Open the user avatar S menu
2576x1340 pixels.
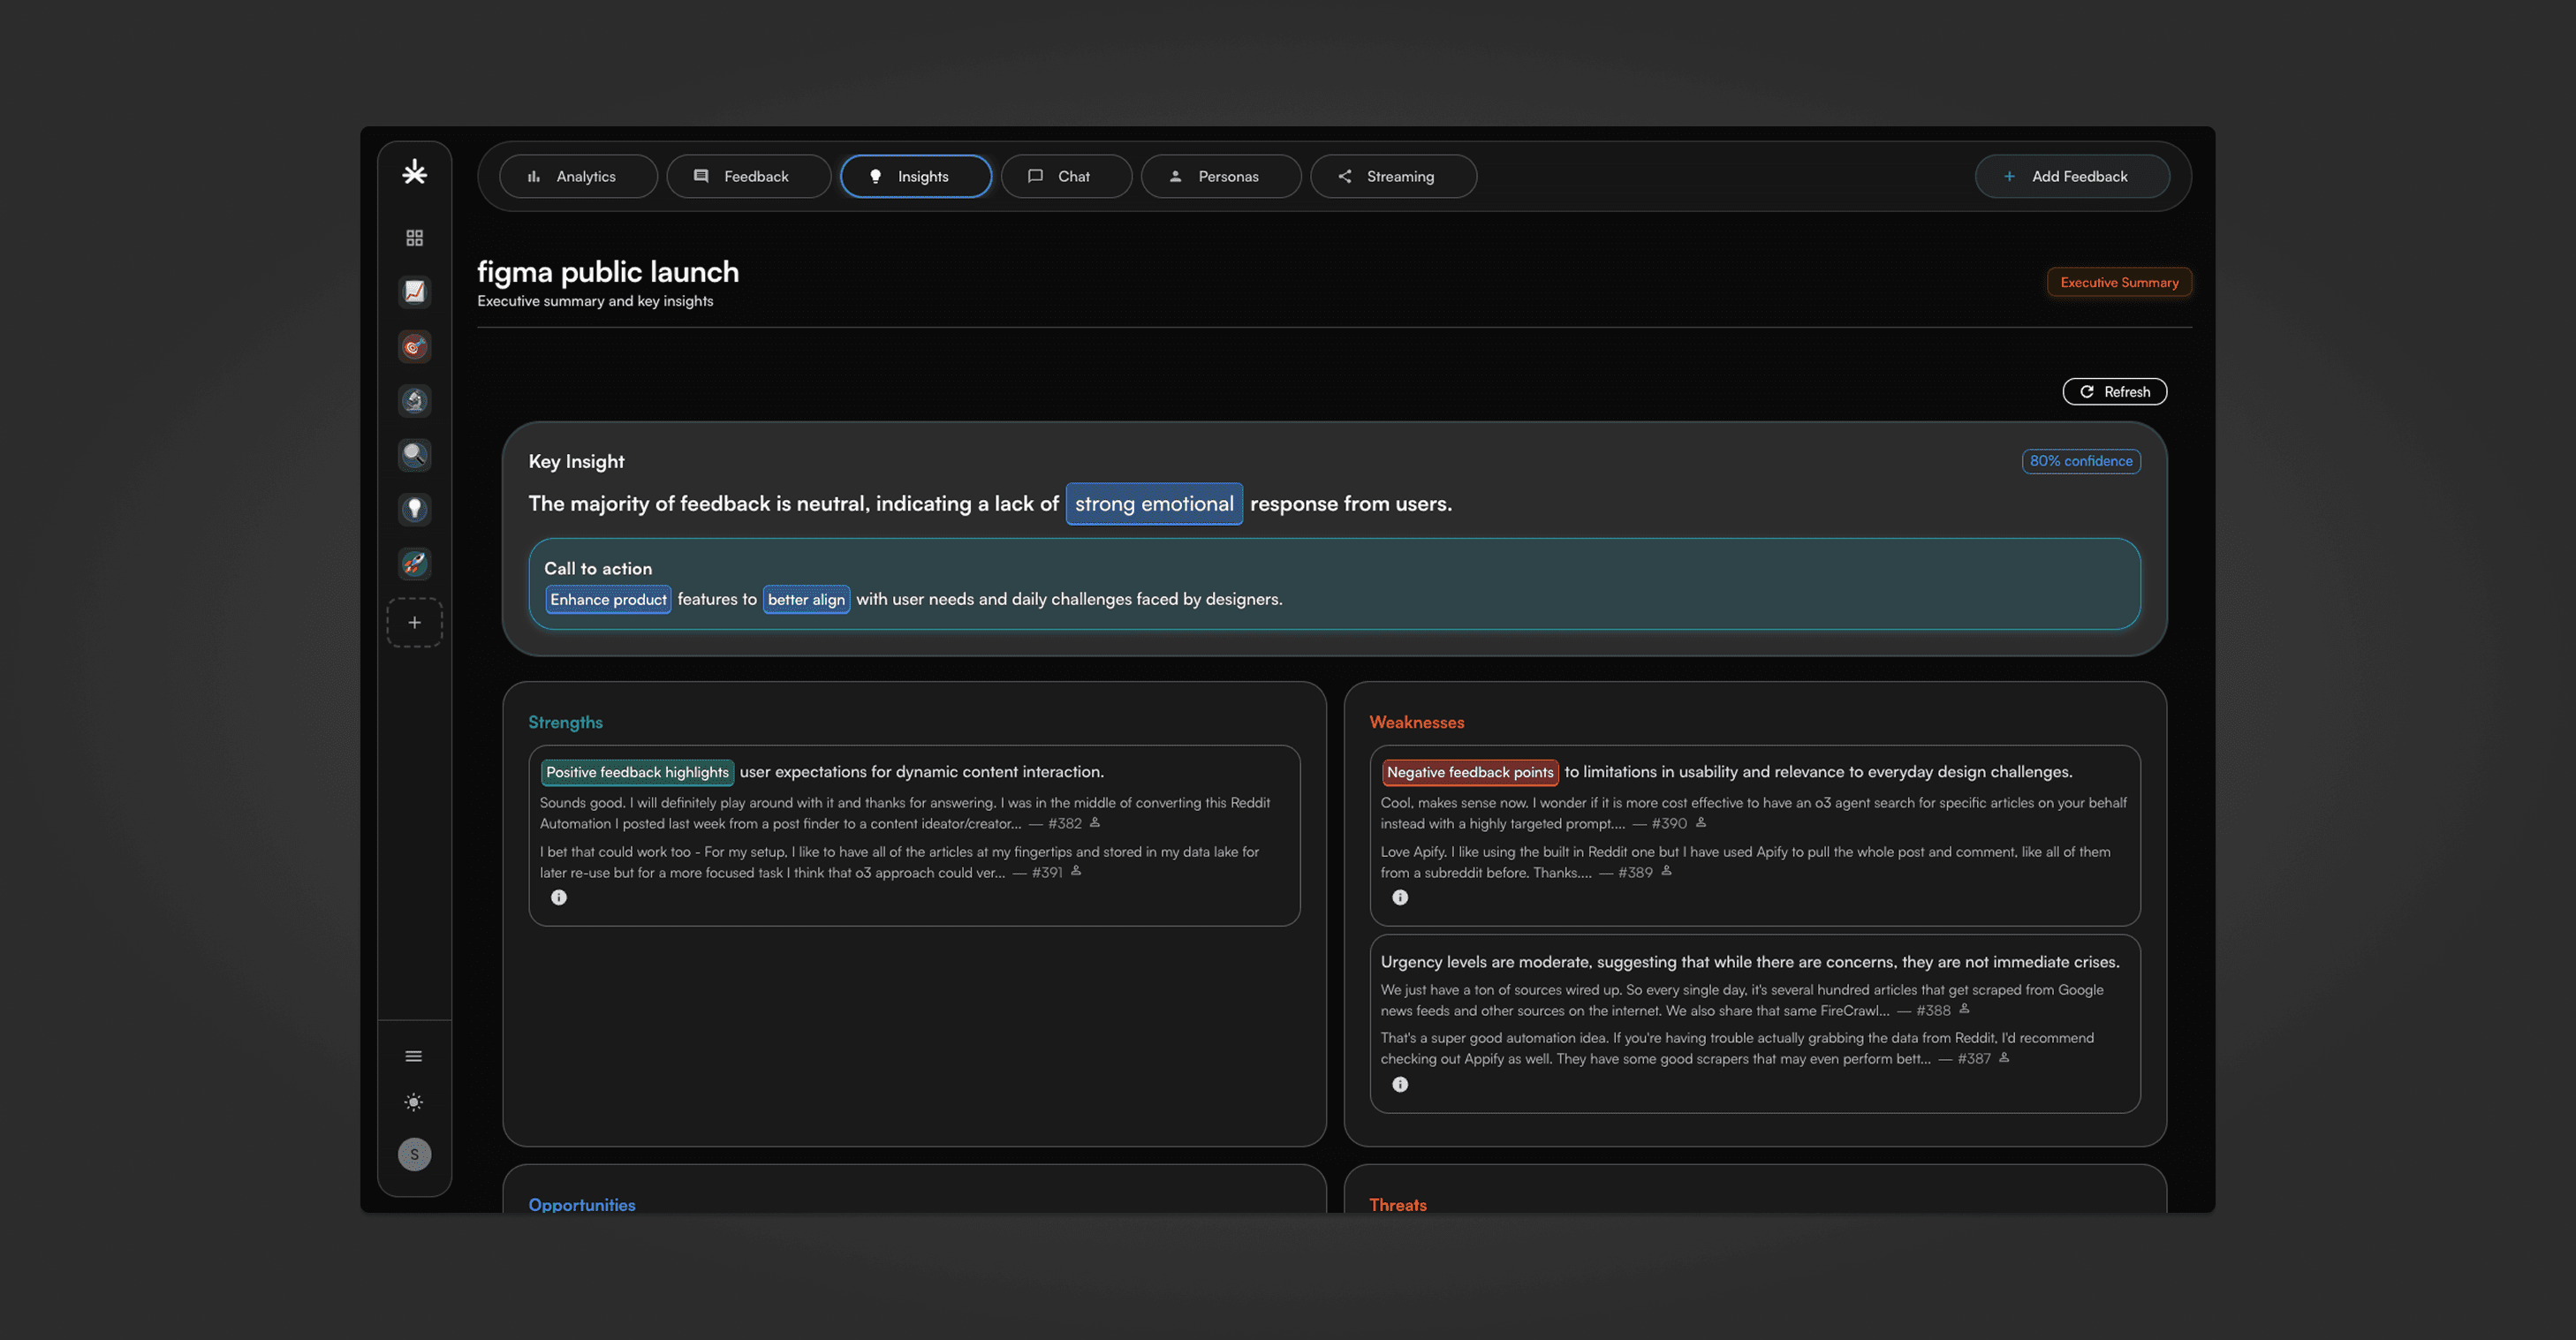pos(414,1154)
